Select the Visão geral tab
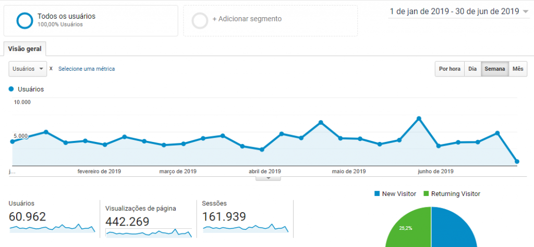Screen dimensions: 534x247 coord(25,49)
